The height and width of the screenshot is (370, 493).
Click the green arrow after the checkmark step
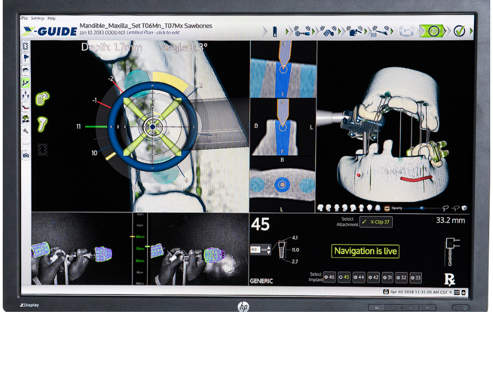[471, 31]
